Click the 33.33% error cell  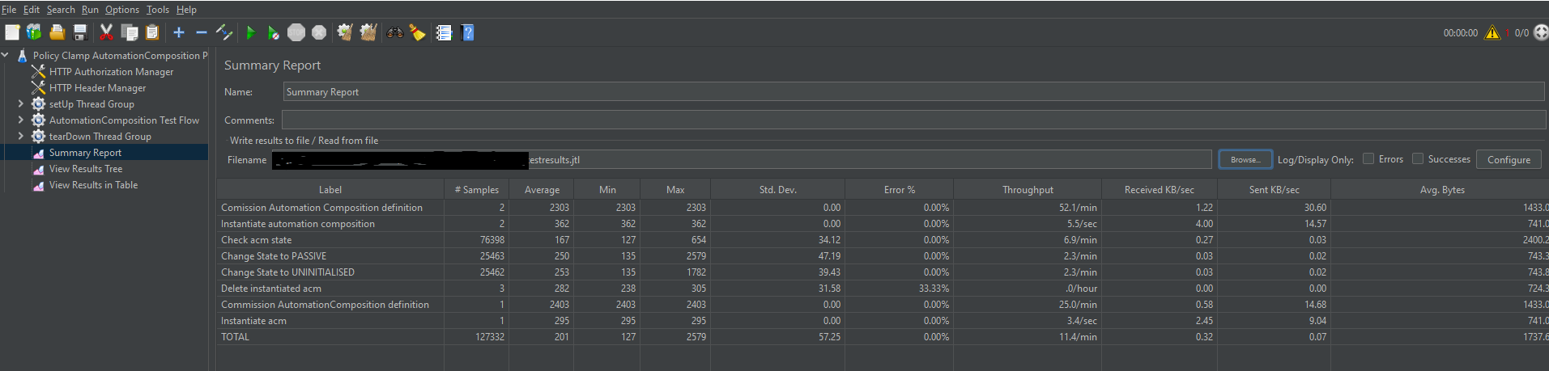coord(899,289)
